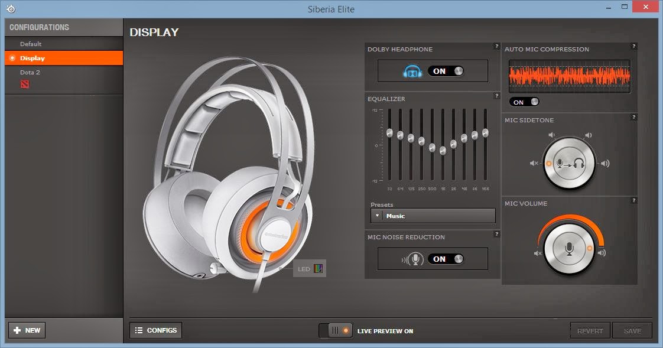The height and width of the screenshot is (348, 663).
Task: Click the presets dropdown arrow
Action: point(376,216)
